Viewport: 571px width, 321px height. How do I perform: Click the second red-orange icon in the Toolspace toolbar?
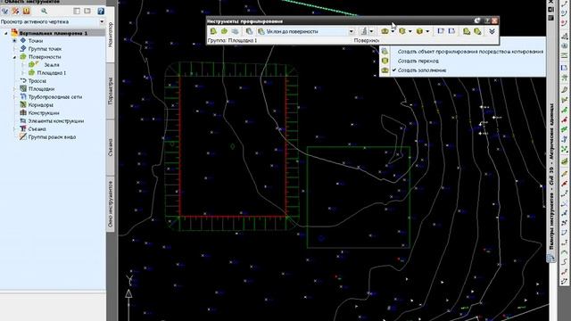pyautogui.click(x=16, y=12)
